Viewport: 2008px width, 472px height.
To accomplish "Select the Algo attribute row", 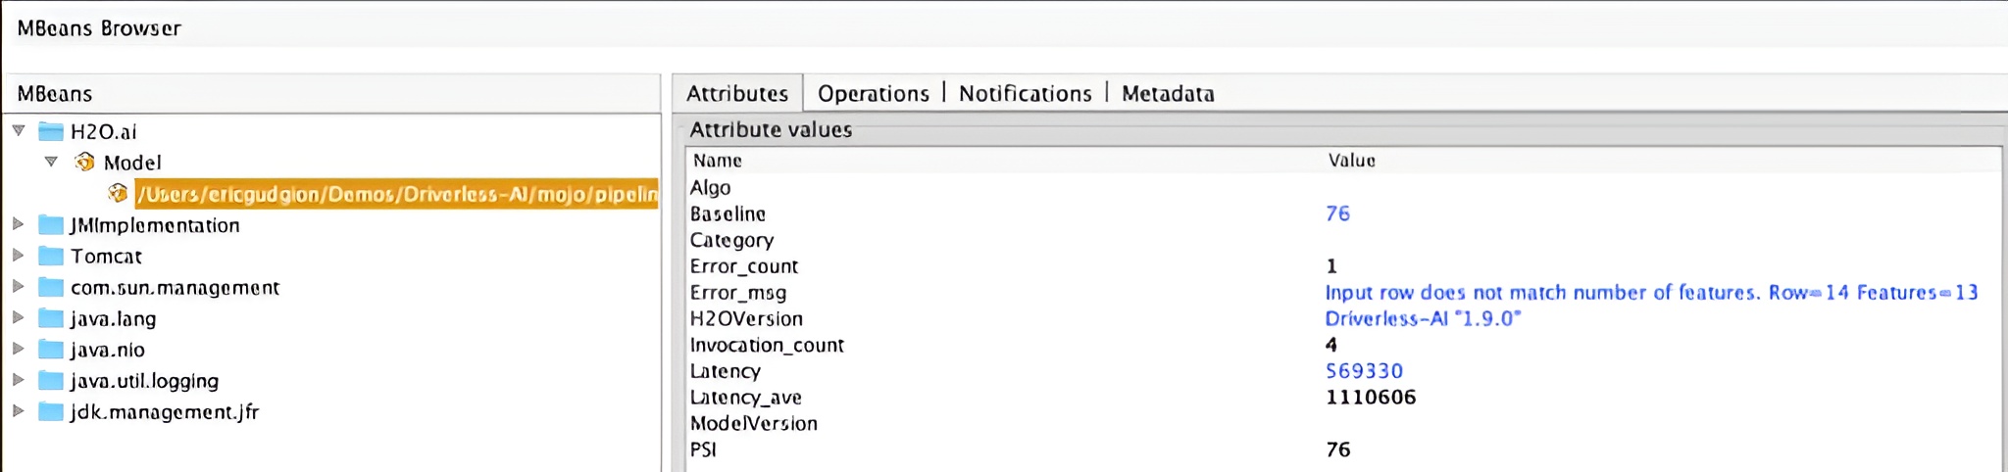I will coord(1343,187).
